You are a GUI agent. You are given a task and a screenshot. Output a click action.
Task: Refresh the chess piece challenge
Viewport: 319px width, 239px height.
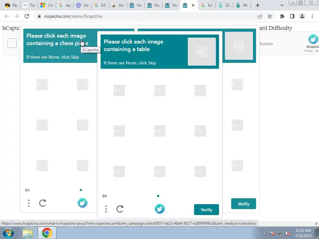point(42,203)
